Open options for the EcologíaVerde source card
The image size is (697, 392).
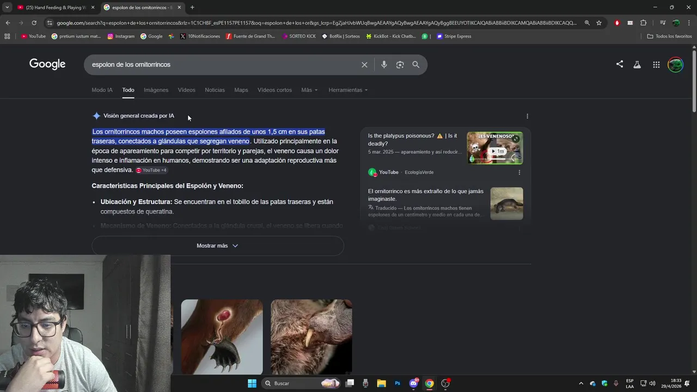point(519,172)
